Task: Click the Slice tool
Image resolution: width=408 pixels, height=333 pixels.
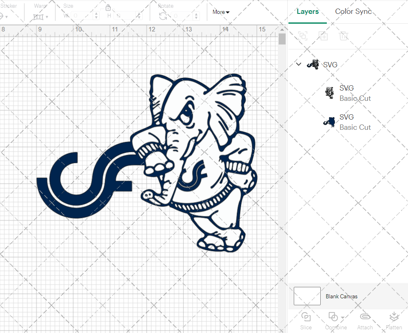Action: click(306, 320)
